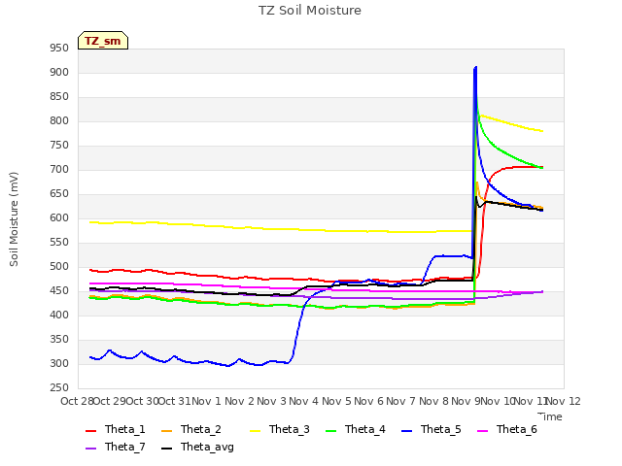The width and height of the screenshot is (622, 466).
Task: Click the red Theta_1 legend swatch
Action: coord(90,430)
